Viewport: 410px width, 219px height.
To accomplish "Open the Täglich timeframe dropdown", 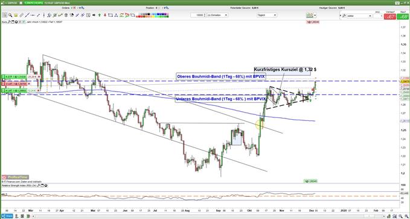I will pyautogui.click(x=267, y=15).
